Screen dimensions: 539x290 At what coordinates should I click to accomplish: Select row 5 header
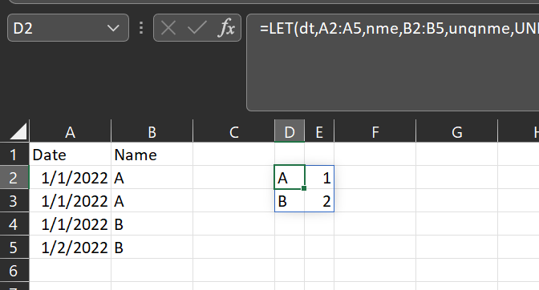pos(14,247)
